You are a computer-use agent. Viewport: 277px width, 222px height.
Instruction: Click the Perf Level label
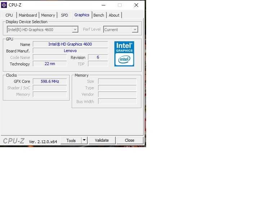(x=92, y=29)
